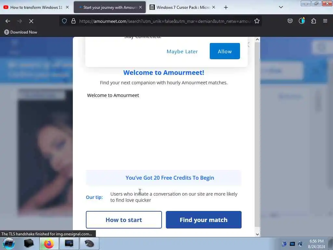Click the Find your match button
Image resolution: width=333 pixels, height=250 pixels.
tap(204, 220)
